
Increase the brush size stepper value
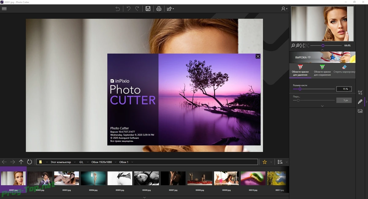click(x=350, y=88)
